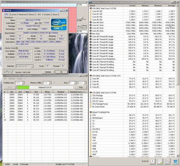This screenshot has width=180, height=166.
Task: Click the Start button in LinX
Action: click(10, 87)
